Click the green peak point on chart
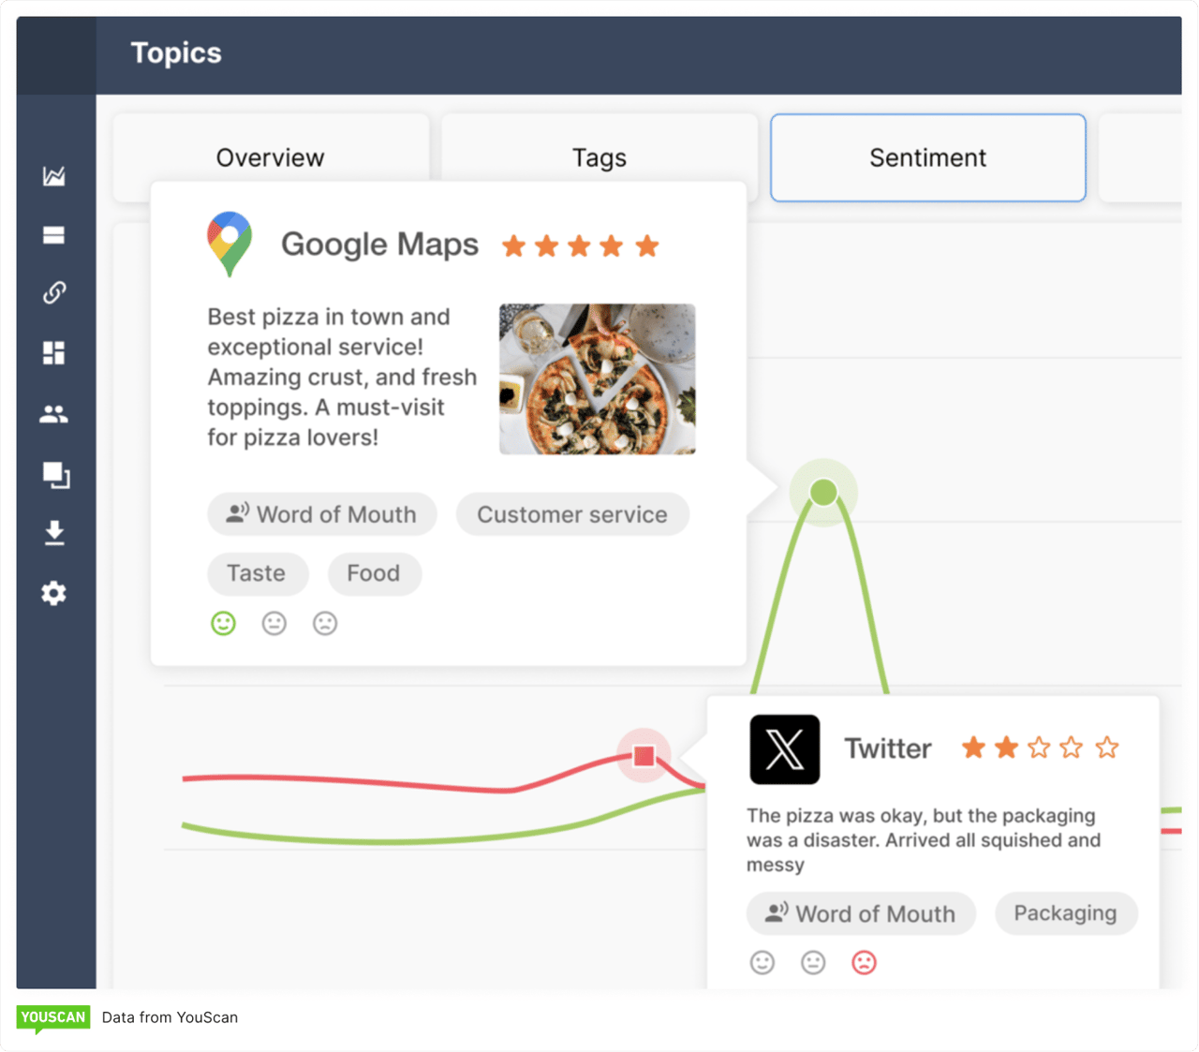Viewport: 1199px width, 1052px height. (x=823, y=492)
